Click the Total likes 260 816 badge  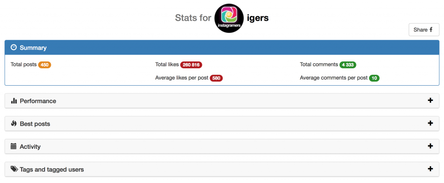(191, 65)
